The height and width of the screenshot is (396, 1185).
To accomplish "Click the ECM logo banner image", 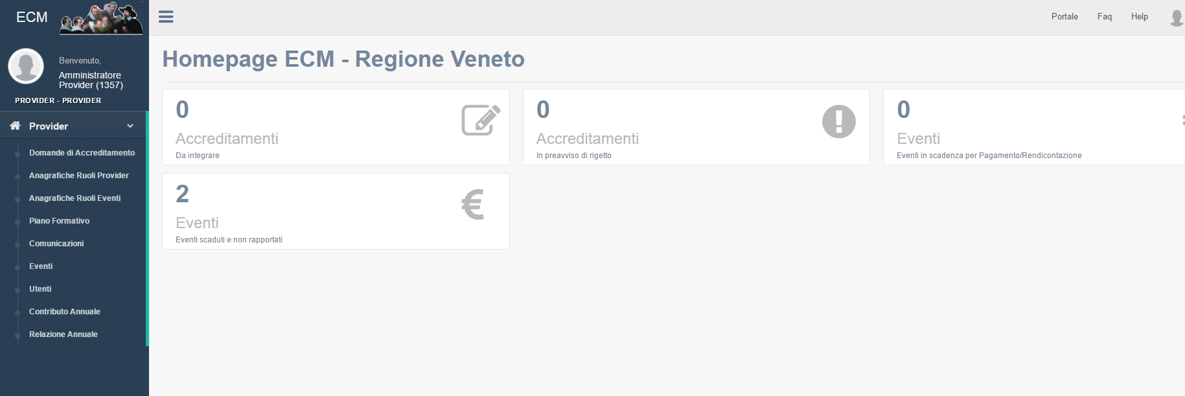I will click(101, 18).
